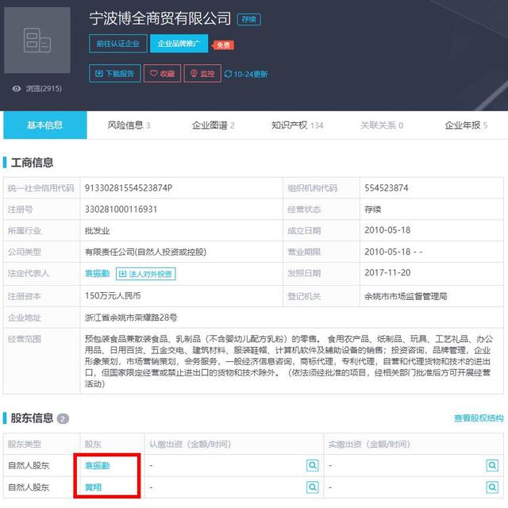Click the address 浙江省余姚市荣耀路28号
This screenshot has height=508, width=508.
pyautogui.click(x=131, y=317)
